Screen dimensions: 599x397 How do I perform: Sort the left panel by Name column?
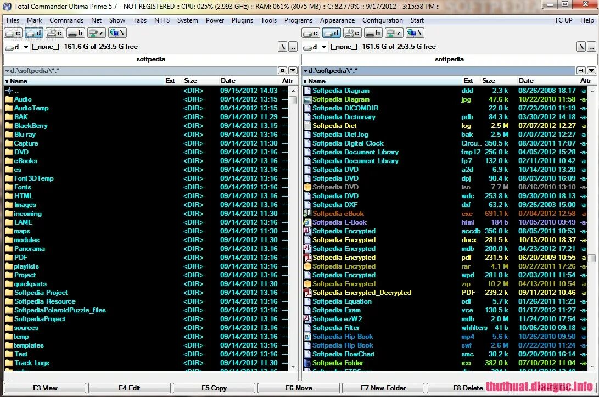83,81
